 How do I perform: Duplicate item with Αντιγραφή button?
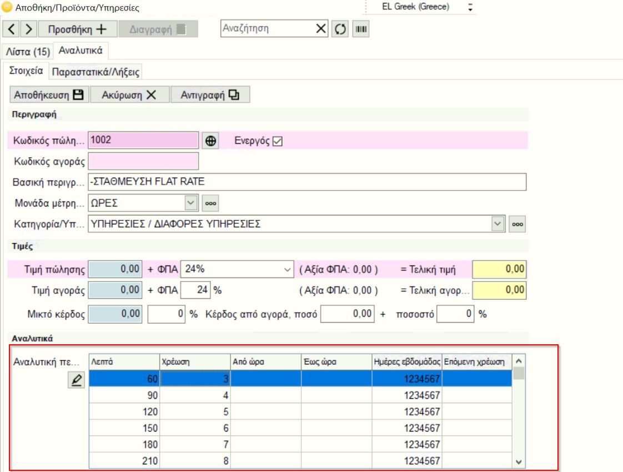(210, 95)
